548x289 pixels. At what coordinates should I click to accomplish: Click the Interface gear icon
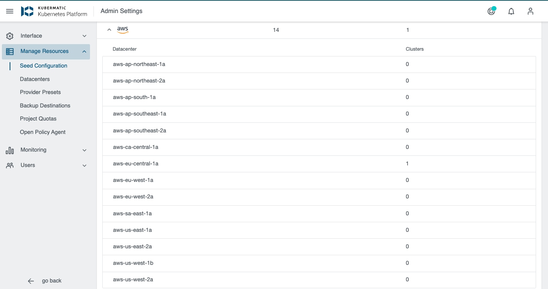(10, 36)
